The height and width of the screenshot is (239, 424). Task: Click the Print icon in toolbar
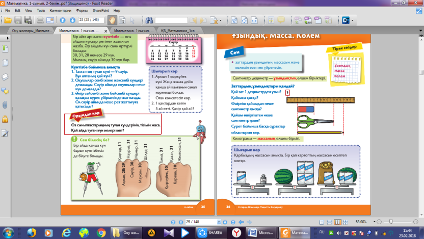coord(40,20)
